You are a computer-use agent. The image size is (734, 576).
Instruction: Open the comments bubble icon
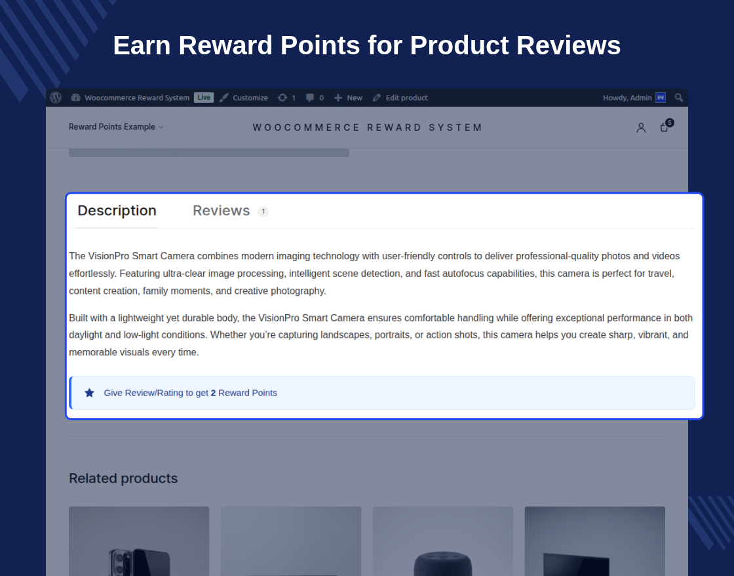click(x=310, y=98)
